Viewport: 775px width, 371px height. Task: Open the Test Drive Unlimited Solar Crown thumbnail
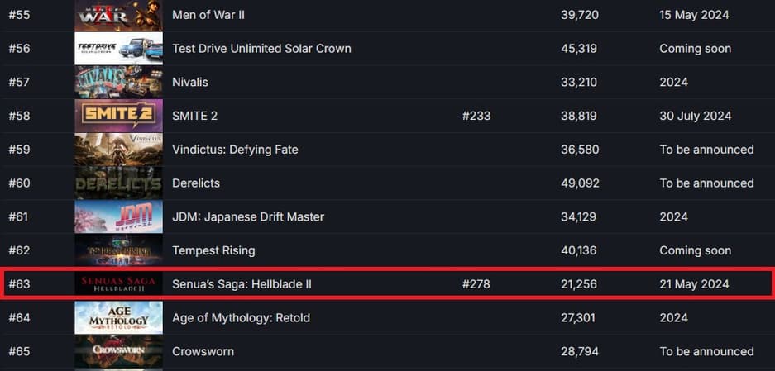pyautogui.click(x=118, y=49)
